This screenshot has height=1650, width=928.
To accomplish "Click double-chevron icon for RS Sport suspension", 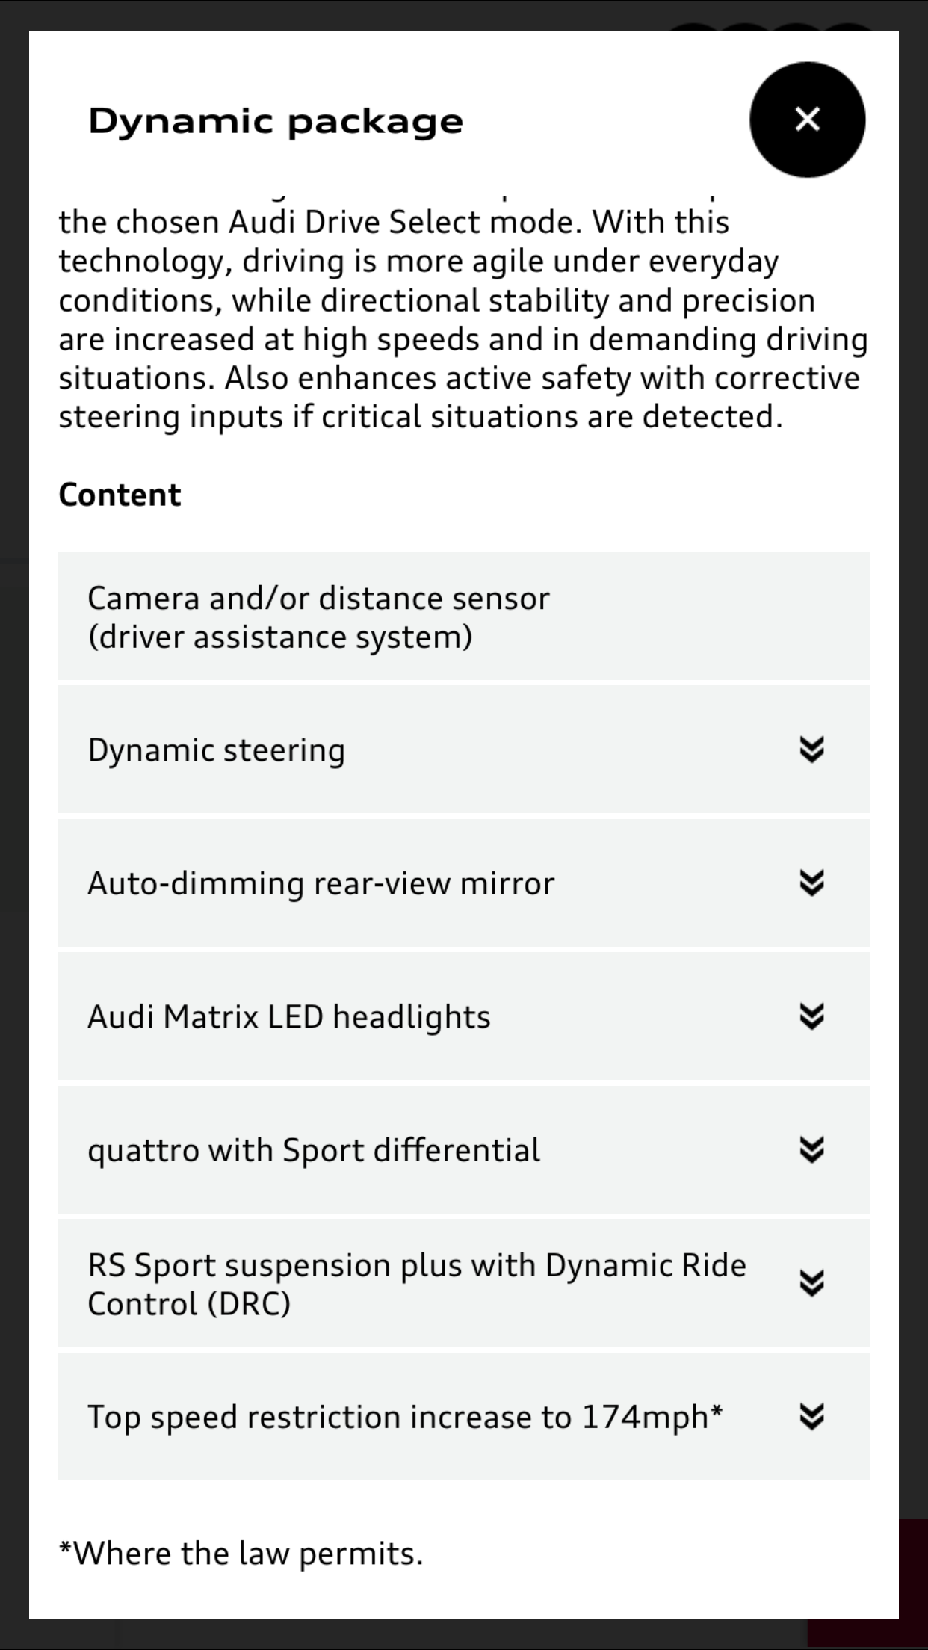I will click(x=811, y=1283).
